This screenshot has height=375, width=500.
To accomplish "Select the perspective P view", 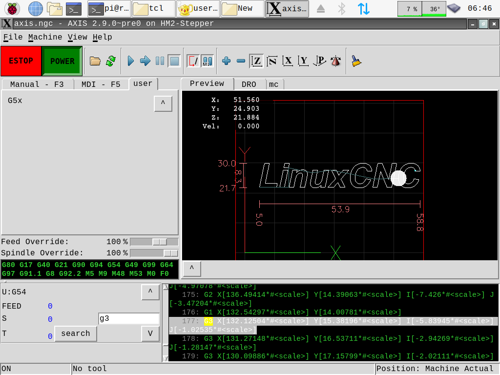I will tap(319, 61).
